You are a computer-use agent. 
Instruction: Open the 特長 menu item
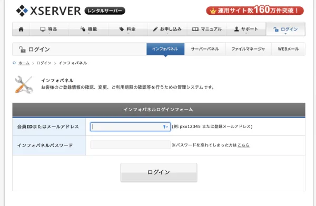[x=49, y=29]
